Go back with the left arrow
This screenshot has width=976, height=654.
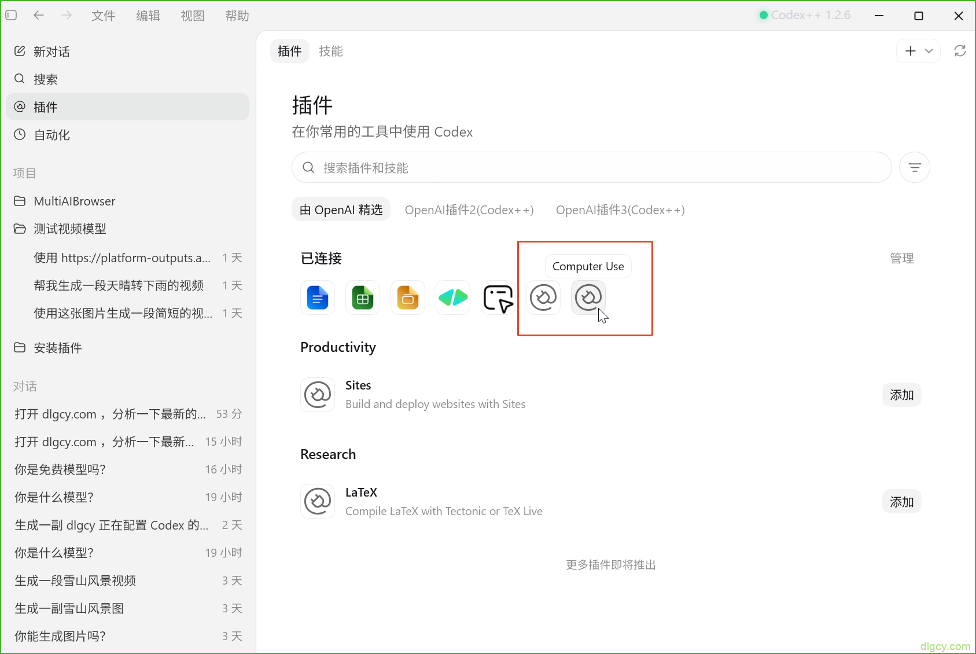point(39,16)
